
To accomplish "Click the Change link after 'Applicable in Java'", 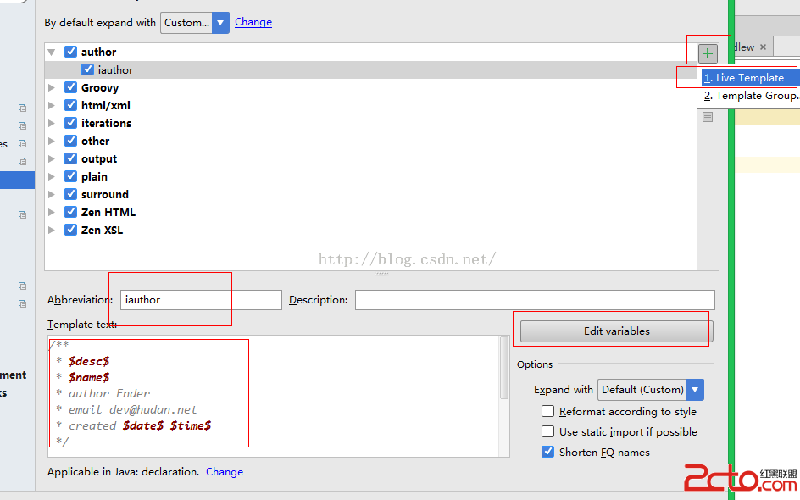I will (225, 472).
